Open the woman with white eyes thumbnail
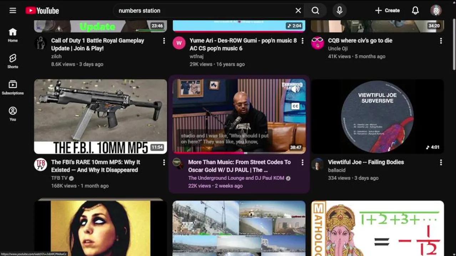The image size is (456, 256). [x=101, y=228]
